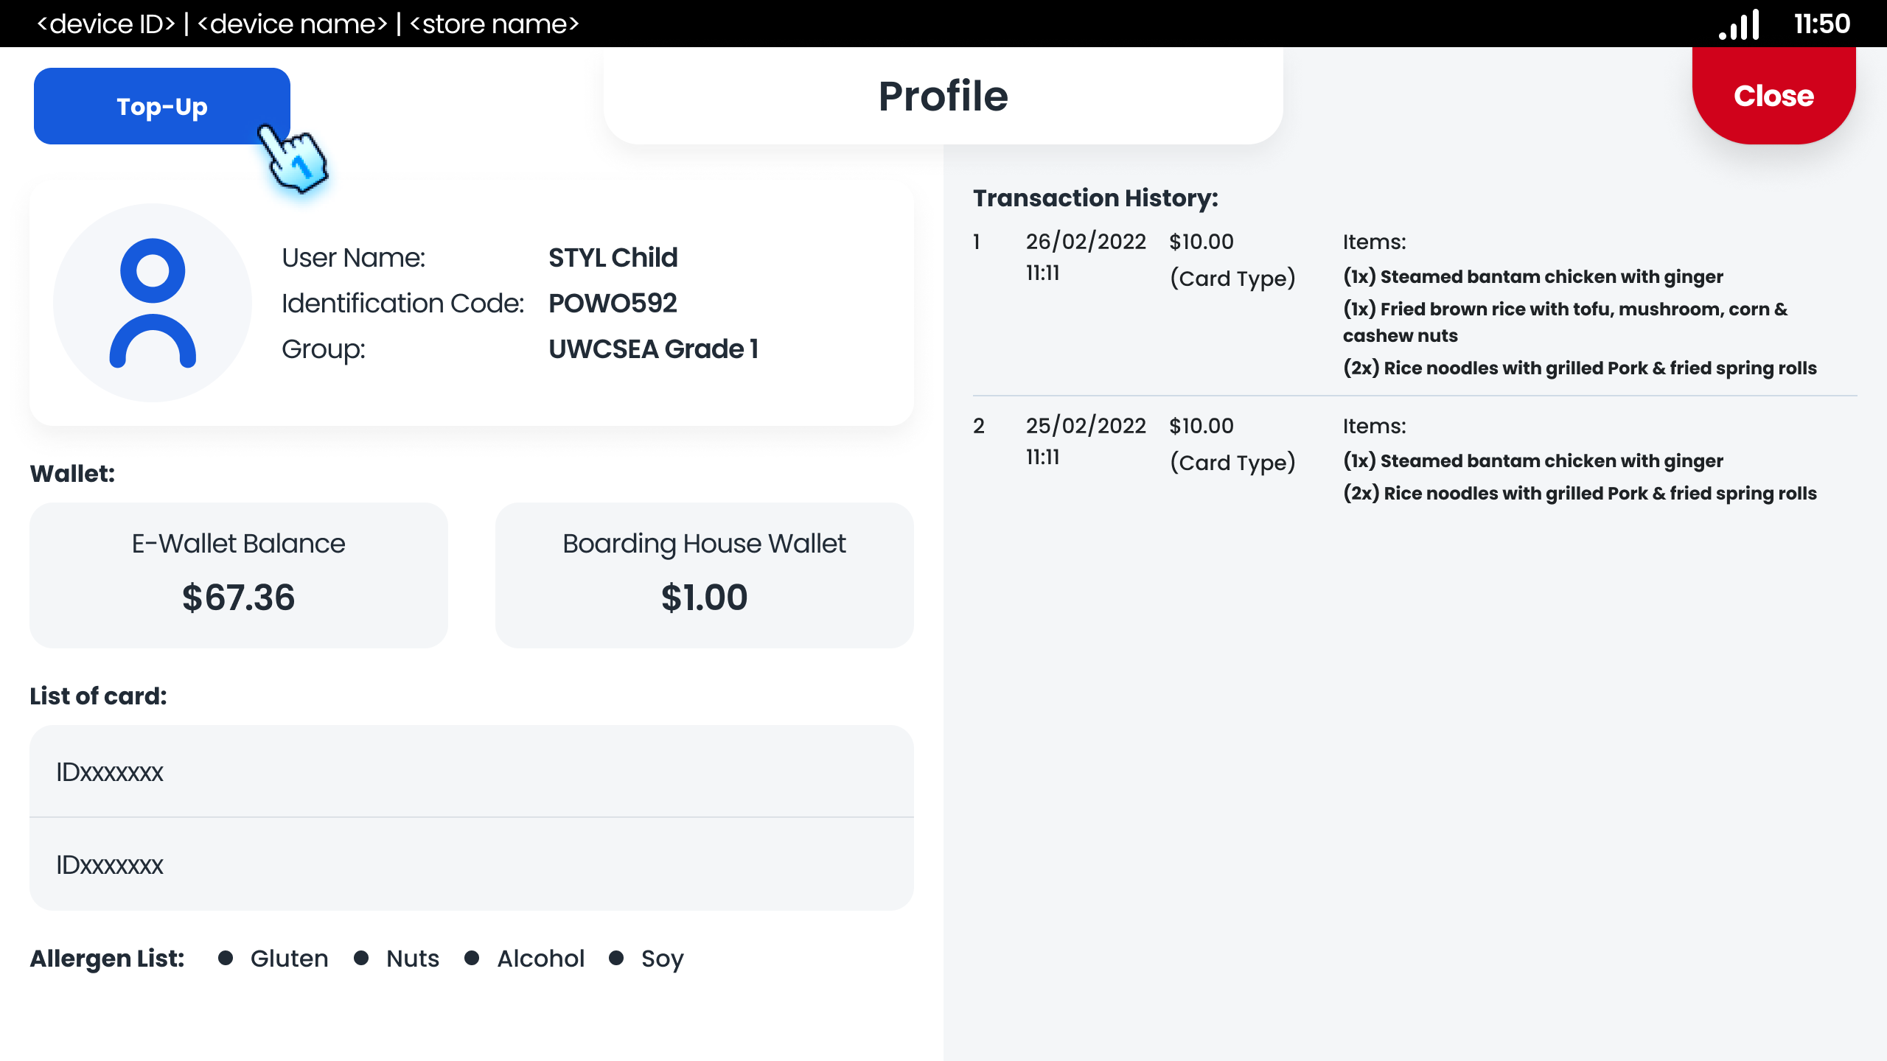The height and width of the screenshot is (1061, 1887).
Task: Click the Transaction History heading
Action: (1095, 198)
